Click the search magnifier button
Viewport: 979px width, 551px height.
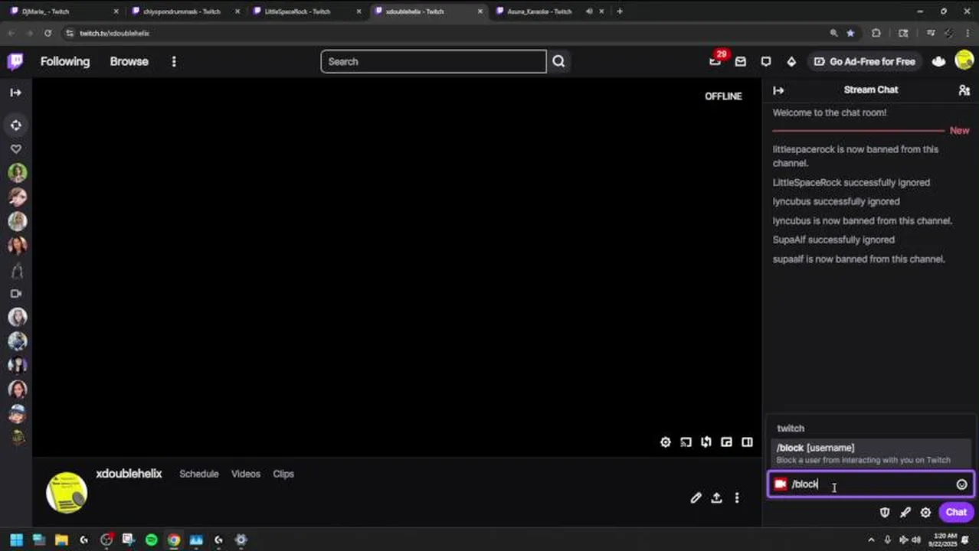[x=558, y=61]
